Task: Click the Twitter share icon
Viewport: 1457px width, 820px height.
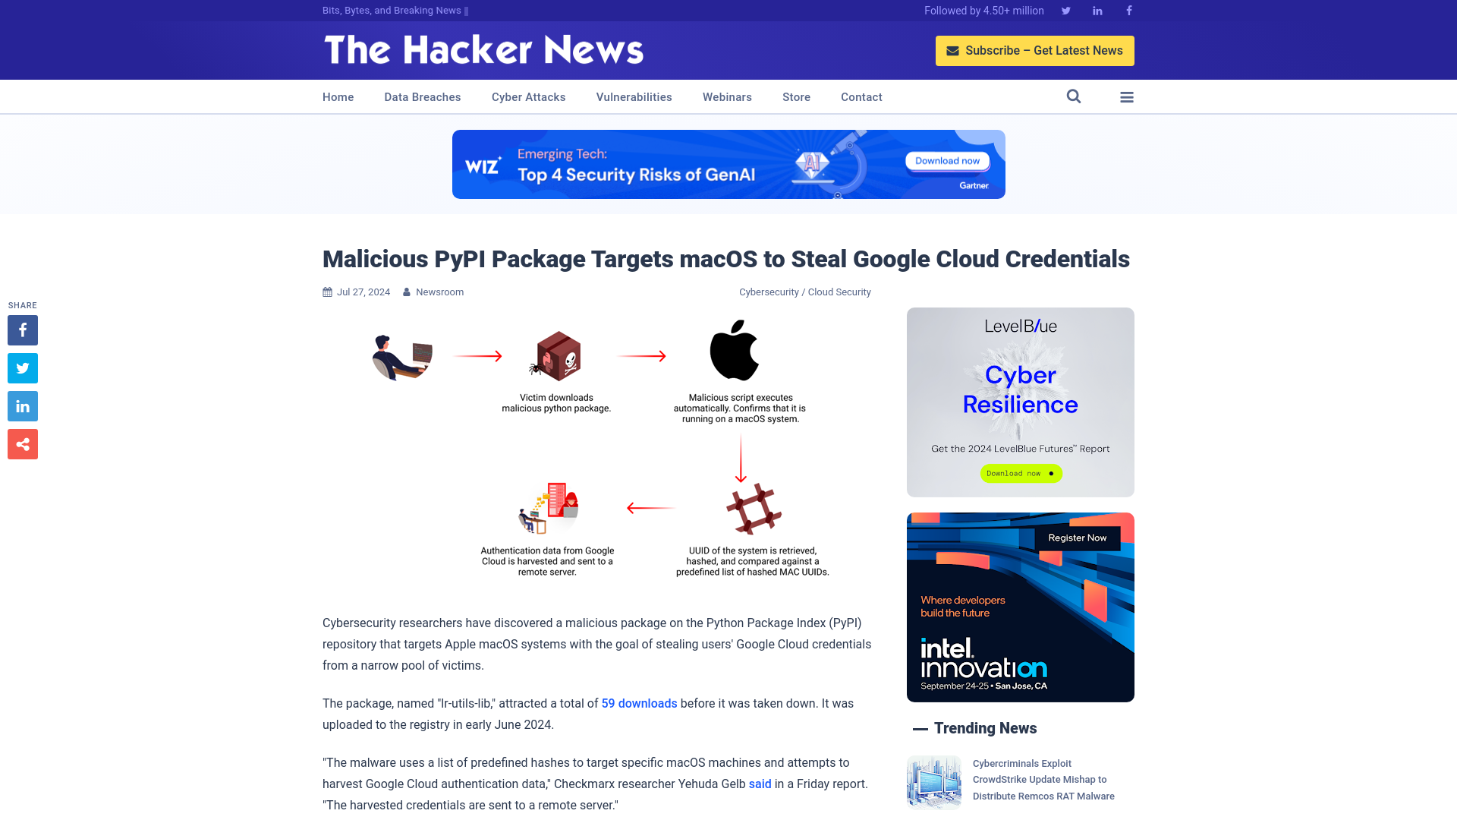Action: click(x=22, y=367)
